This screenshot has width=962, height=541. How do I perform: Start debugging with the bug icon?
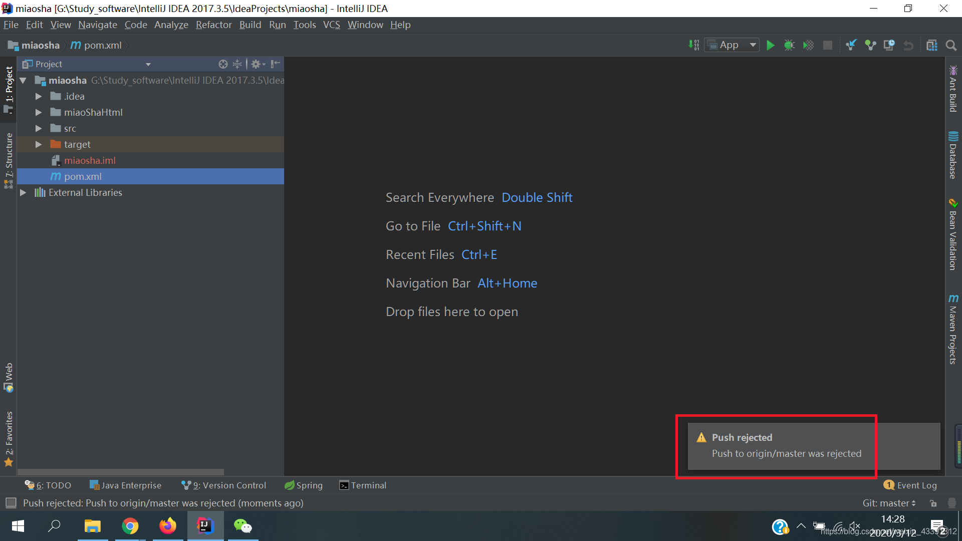[789, 45]
